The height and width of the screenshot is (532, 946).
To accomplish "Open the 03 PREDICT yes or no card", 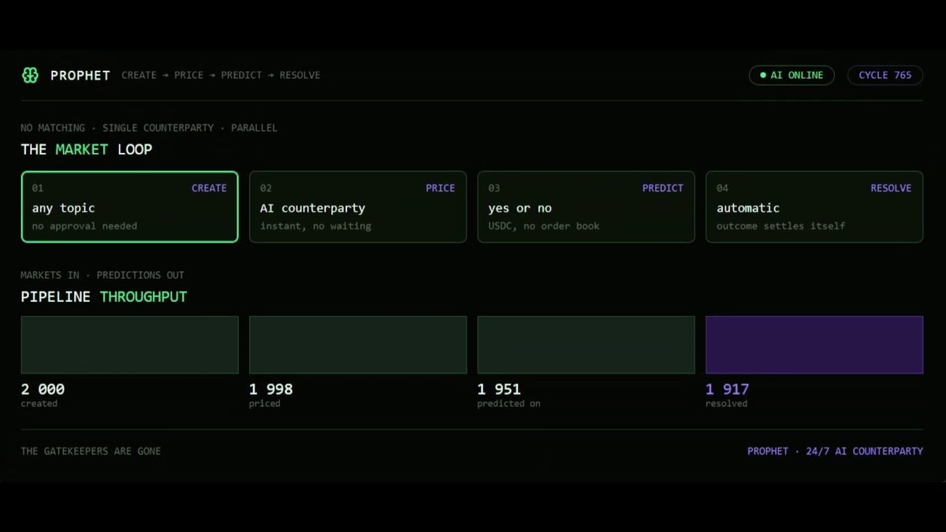I will tap(587, 206).
